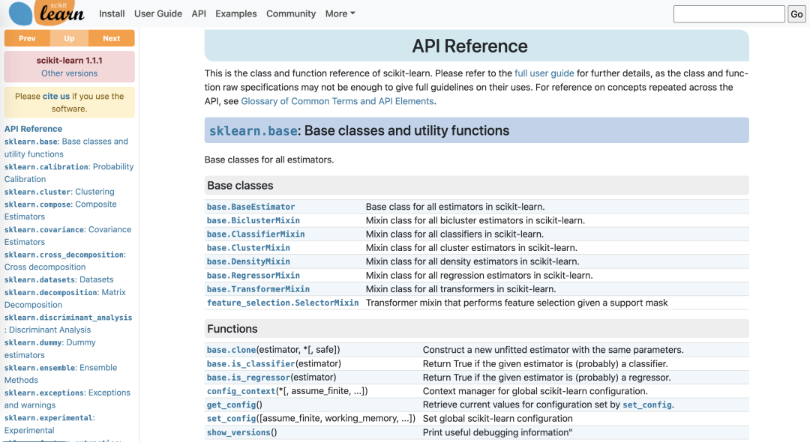The height and width of the screenshot is (442, 810).
Task: Click the Next navigation button
Action: 111,38
